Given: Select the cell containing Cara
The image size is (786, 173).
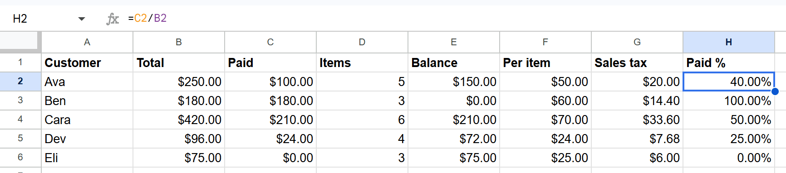Looking at the screenshot, I should pos(87,120).
